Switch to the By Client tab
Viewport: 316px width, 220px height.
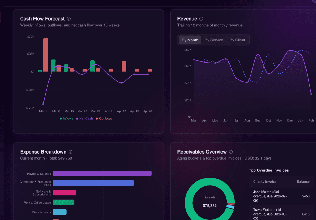tap(237, 40)
